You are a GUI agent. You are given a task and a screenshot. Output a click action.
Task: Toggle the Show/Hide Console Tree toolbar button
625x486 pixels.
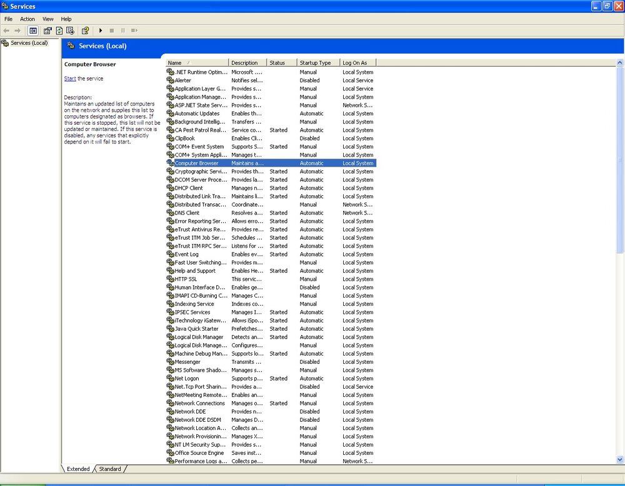[x=33, y=31]
